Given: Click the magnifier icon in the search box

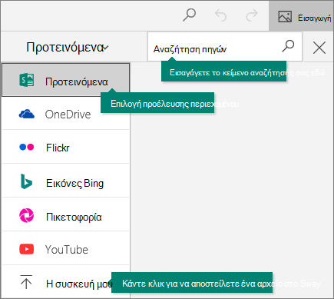Looking at the screenshot, I should point(288,46).
